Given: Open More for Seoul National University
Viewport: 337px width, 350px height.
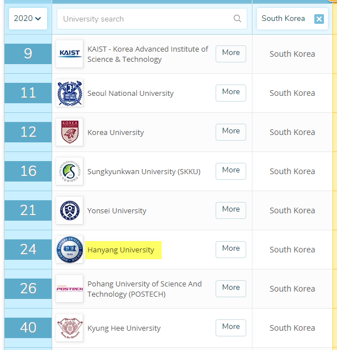Looking at the screenshot, I should (231, 93).
